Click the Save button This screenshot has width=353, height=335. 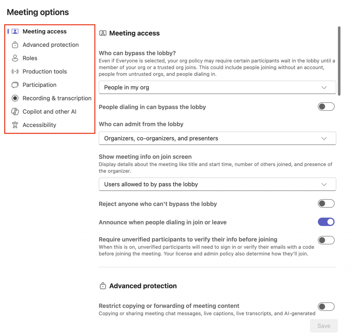click(x=324, y=326)
